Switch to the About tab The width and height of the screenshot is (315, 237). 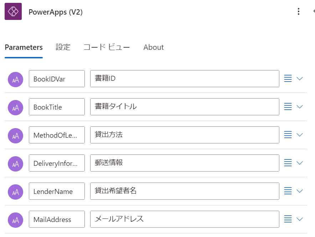(x=154, y=47)
